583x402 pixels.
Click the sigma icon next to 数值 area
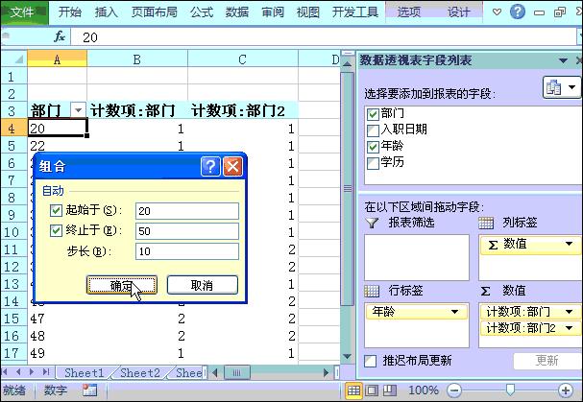click(486, 291)
